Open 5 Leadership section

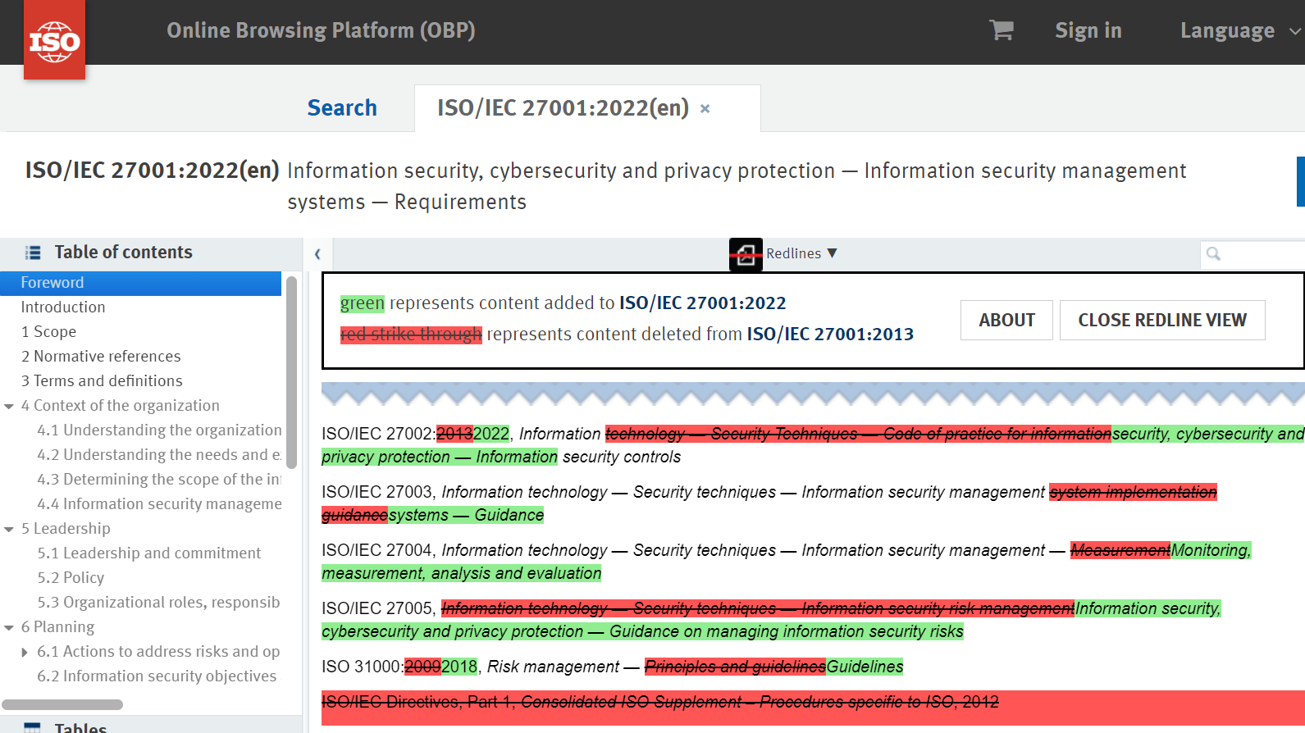coord(66,529)
